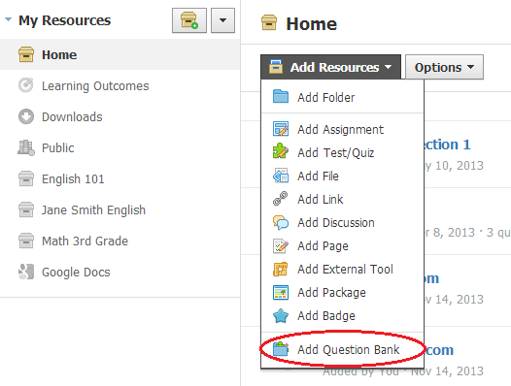Click the add collection icon button
Viewport: 511px width, 386px height.
189,20
